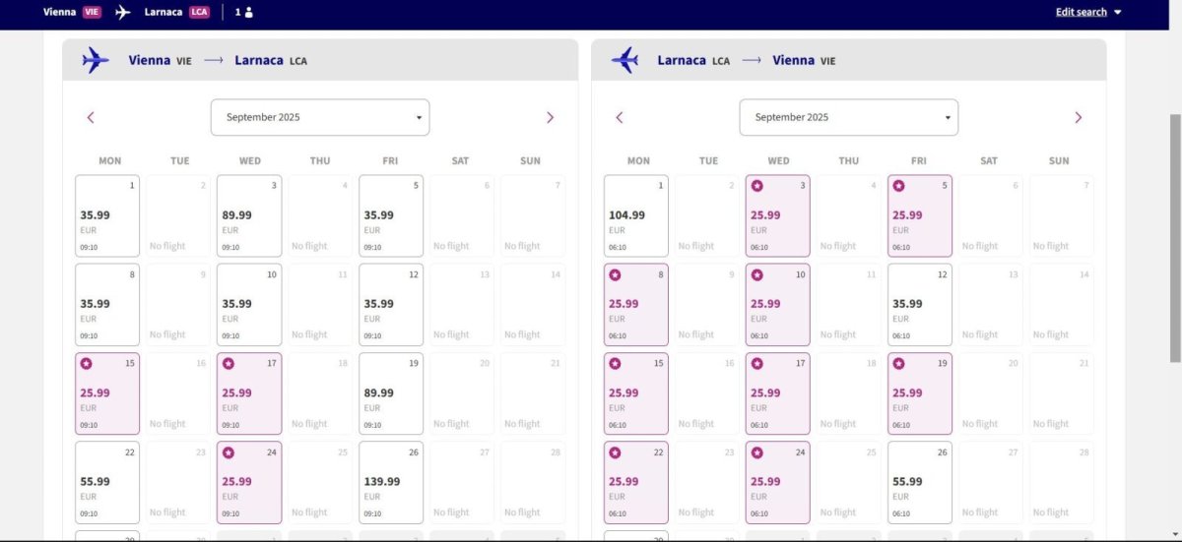1182x542 pixels.
Task: Choose return flight on September 1 for 104.99
Action: [635, 215]
